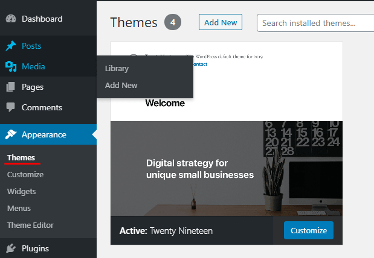Click the Comments speech bubble icon

point(11,107)
